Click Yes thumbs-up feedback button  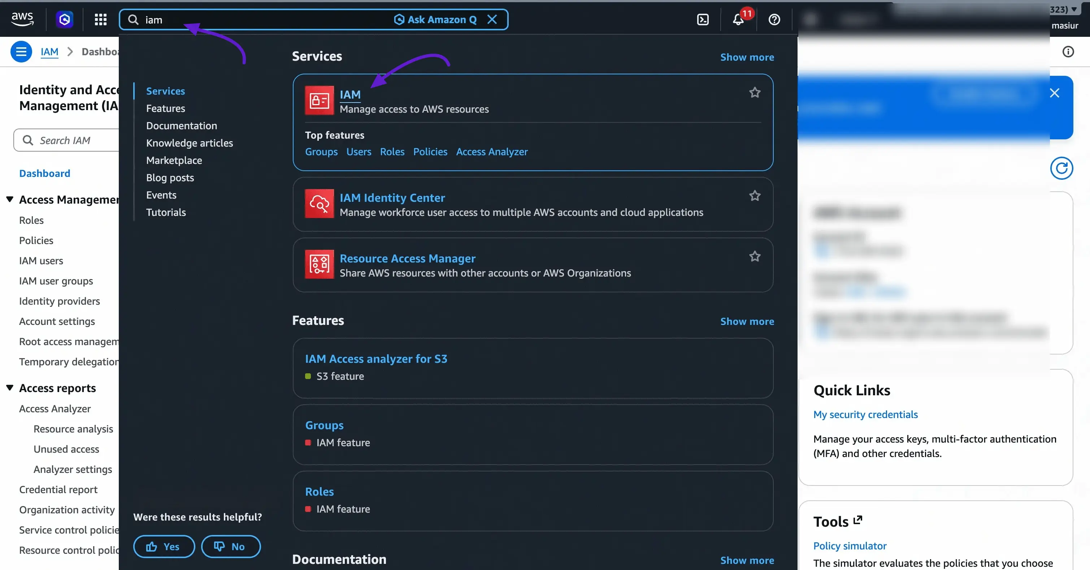coord(164,546)
